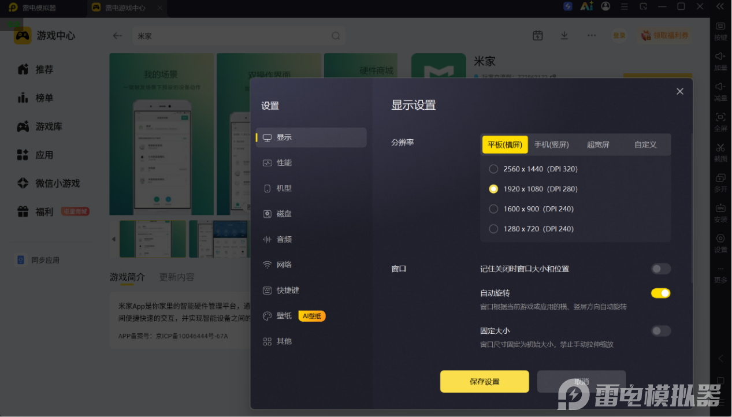Open 福利 in game center sidebar

(35, 212)
